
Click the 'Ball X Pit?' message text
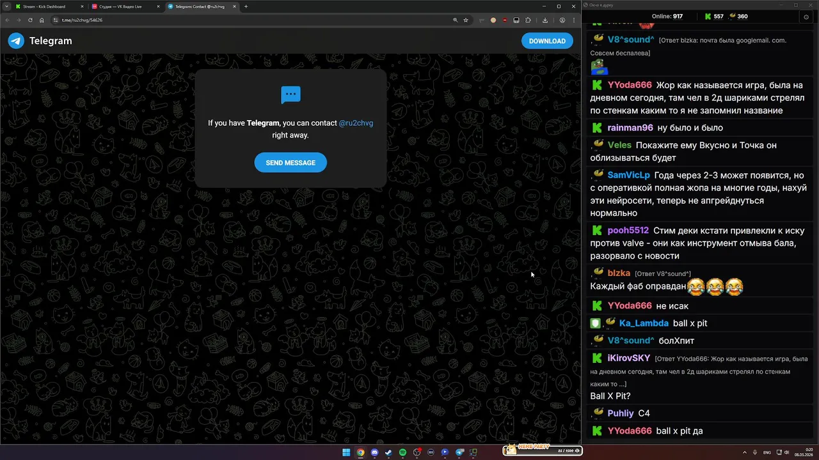click(610, 396)
